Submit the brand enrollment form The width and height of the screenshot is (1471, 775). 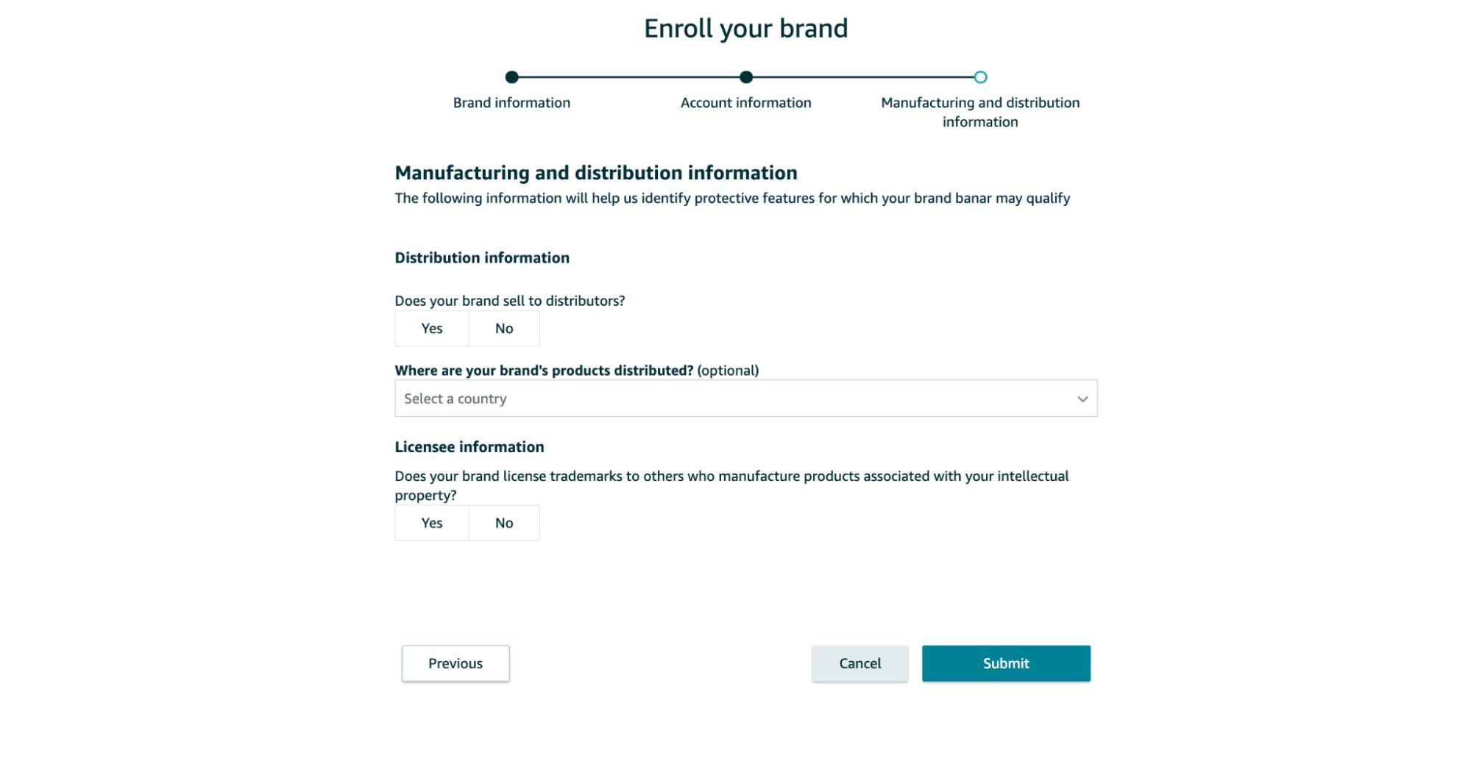pos(1005,662)
